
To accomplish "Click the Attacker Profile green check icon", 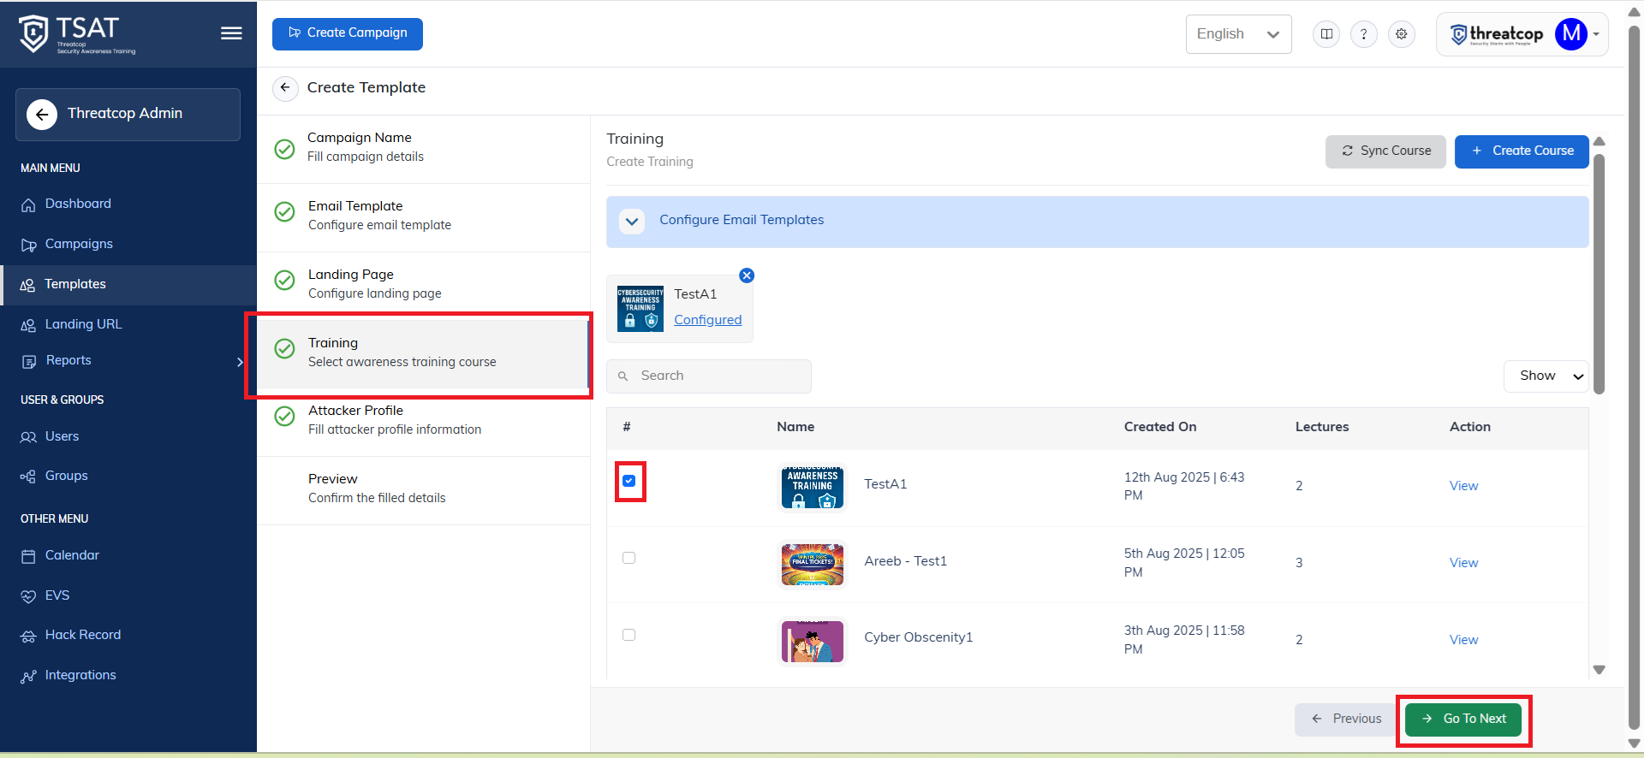I will [x=284, y=416].
